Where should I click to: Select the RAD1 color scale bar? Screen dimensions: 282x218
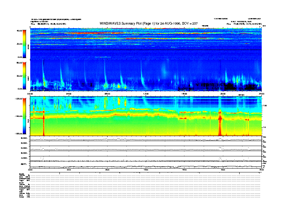[24, 76]
